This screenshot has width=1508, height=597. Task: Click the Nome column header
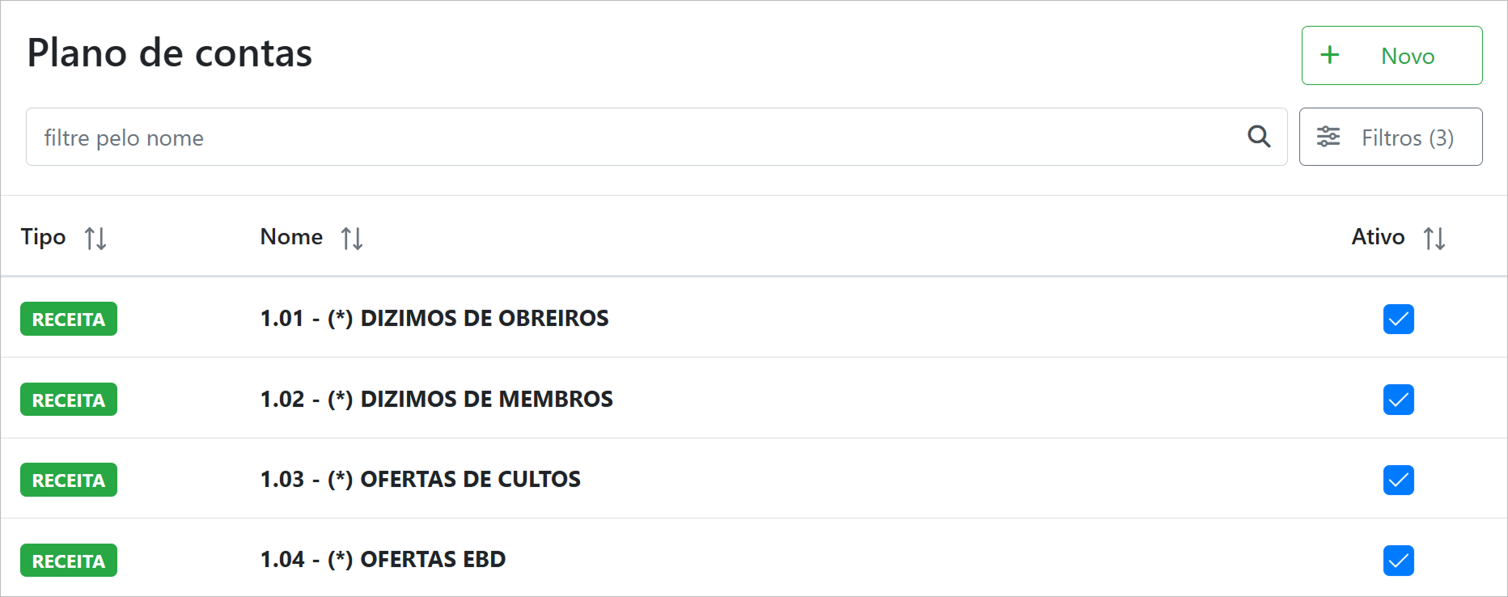tap(291, 237)
